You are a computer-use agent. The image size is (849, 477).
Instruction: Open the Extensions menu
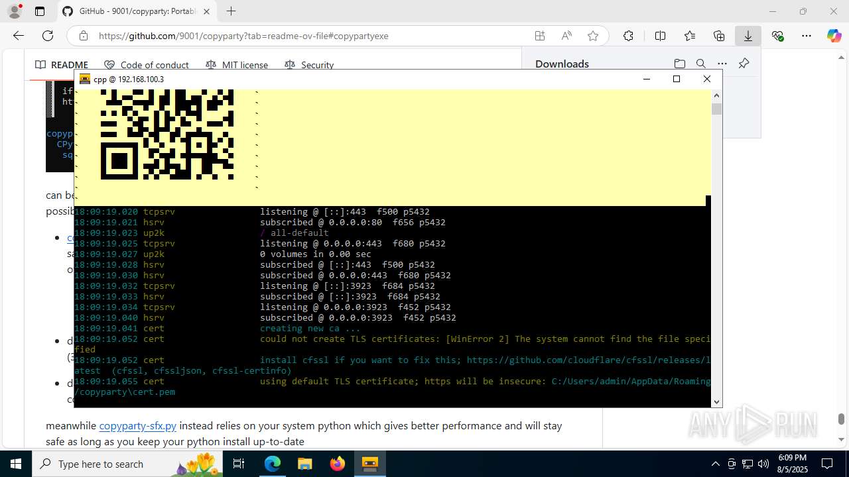pyautogui.click(x=628, y=36)
